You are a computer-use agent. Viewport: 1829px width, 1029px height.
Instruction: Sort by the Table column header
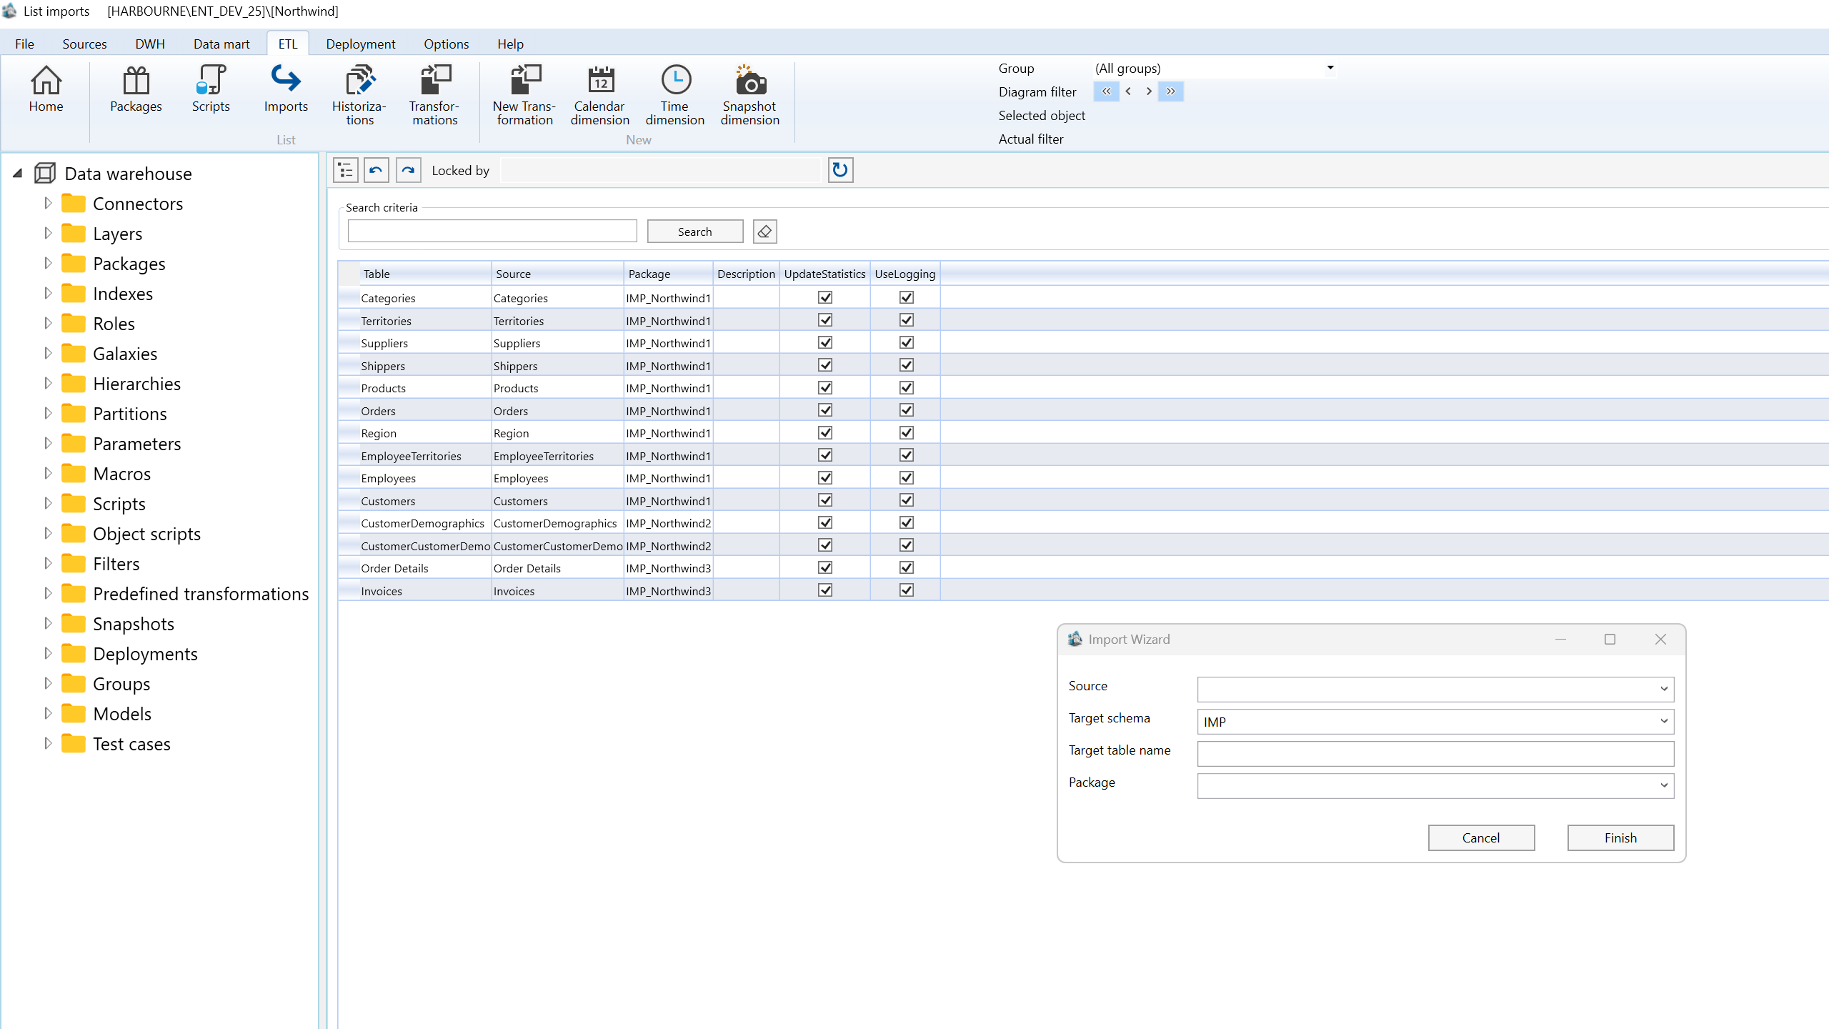[425, 274]
